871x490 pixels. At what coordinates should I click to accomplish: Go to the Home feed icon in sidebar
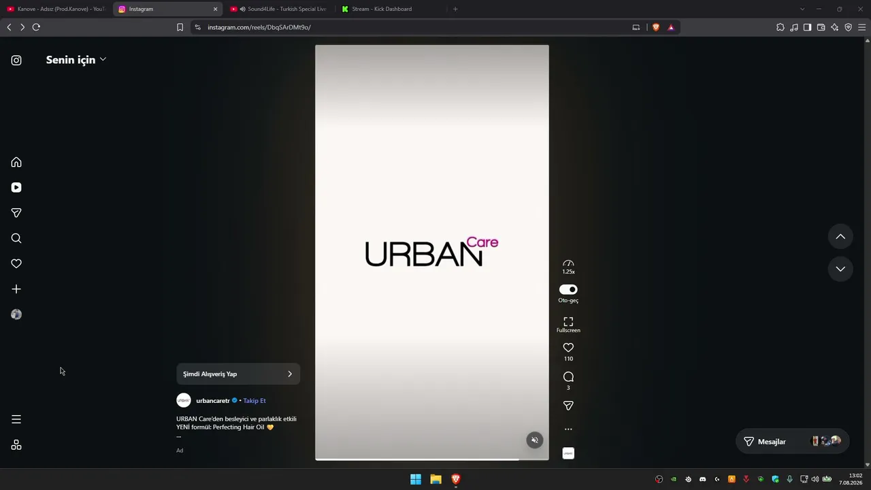(x=16, y=162)
